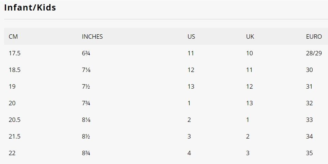Viewport: 328px width, 164px height.
Task: Select the 6¾ inches cell
Action: click(x=86, y=53)
